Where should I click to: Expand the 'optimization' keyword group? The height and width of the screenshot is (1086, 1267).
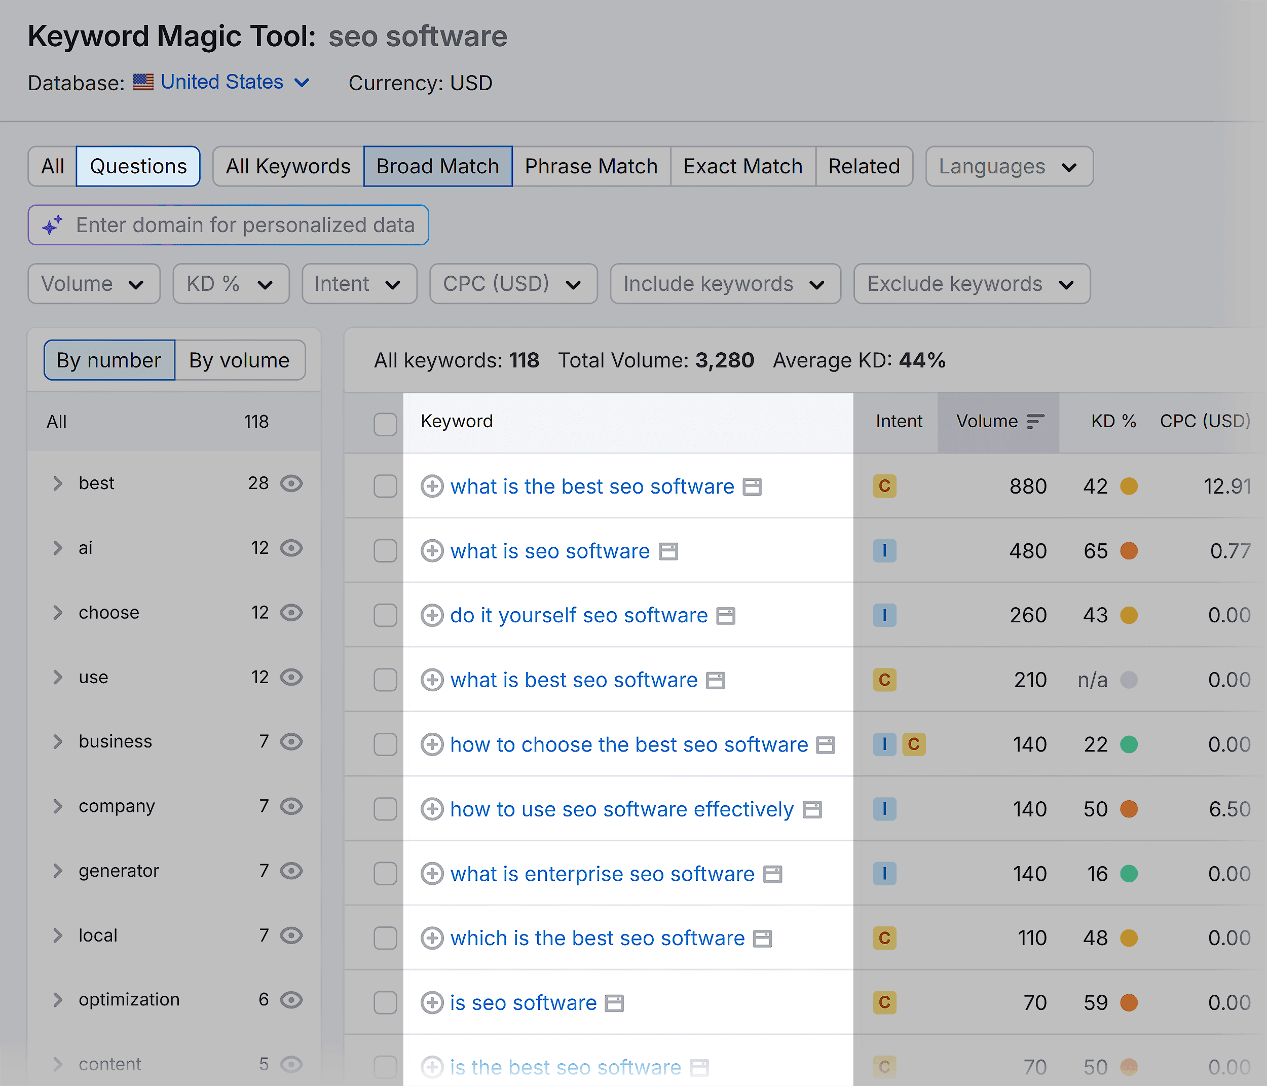tap(57, 999)
